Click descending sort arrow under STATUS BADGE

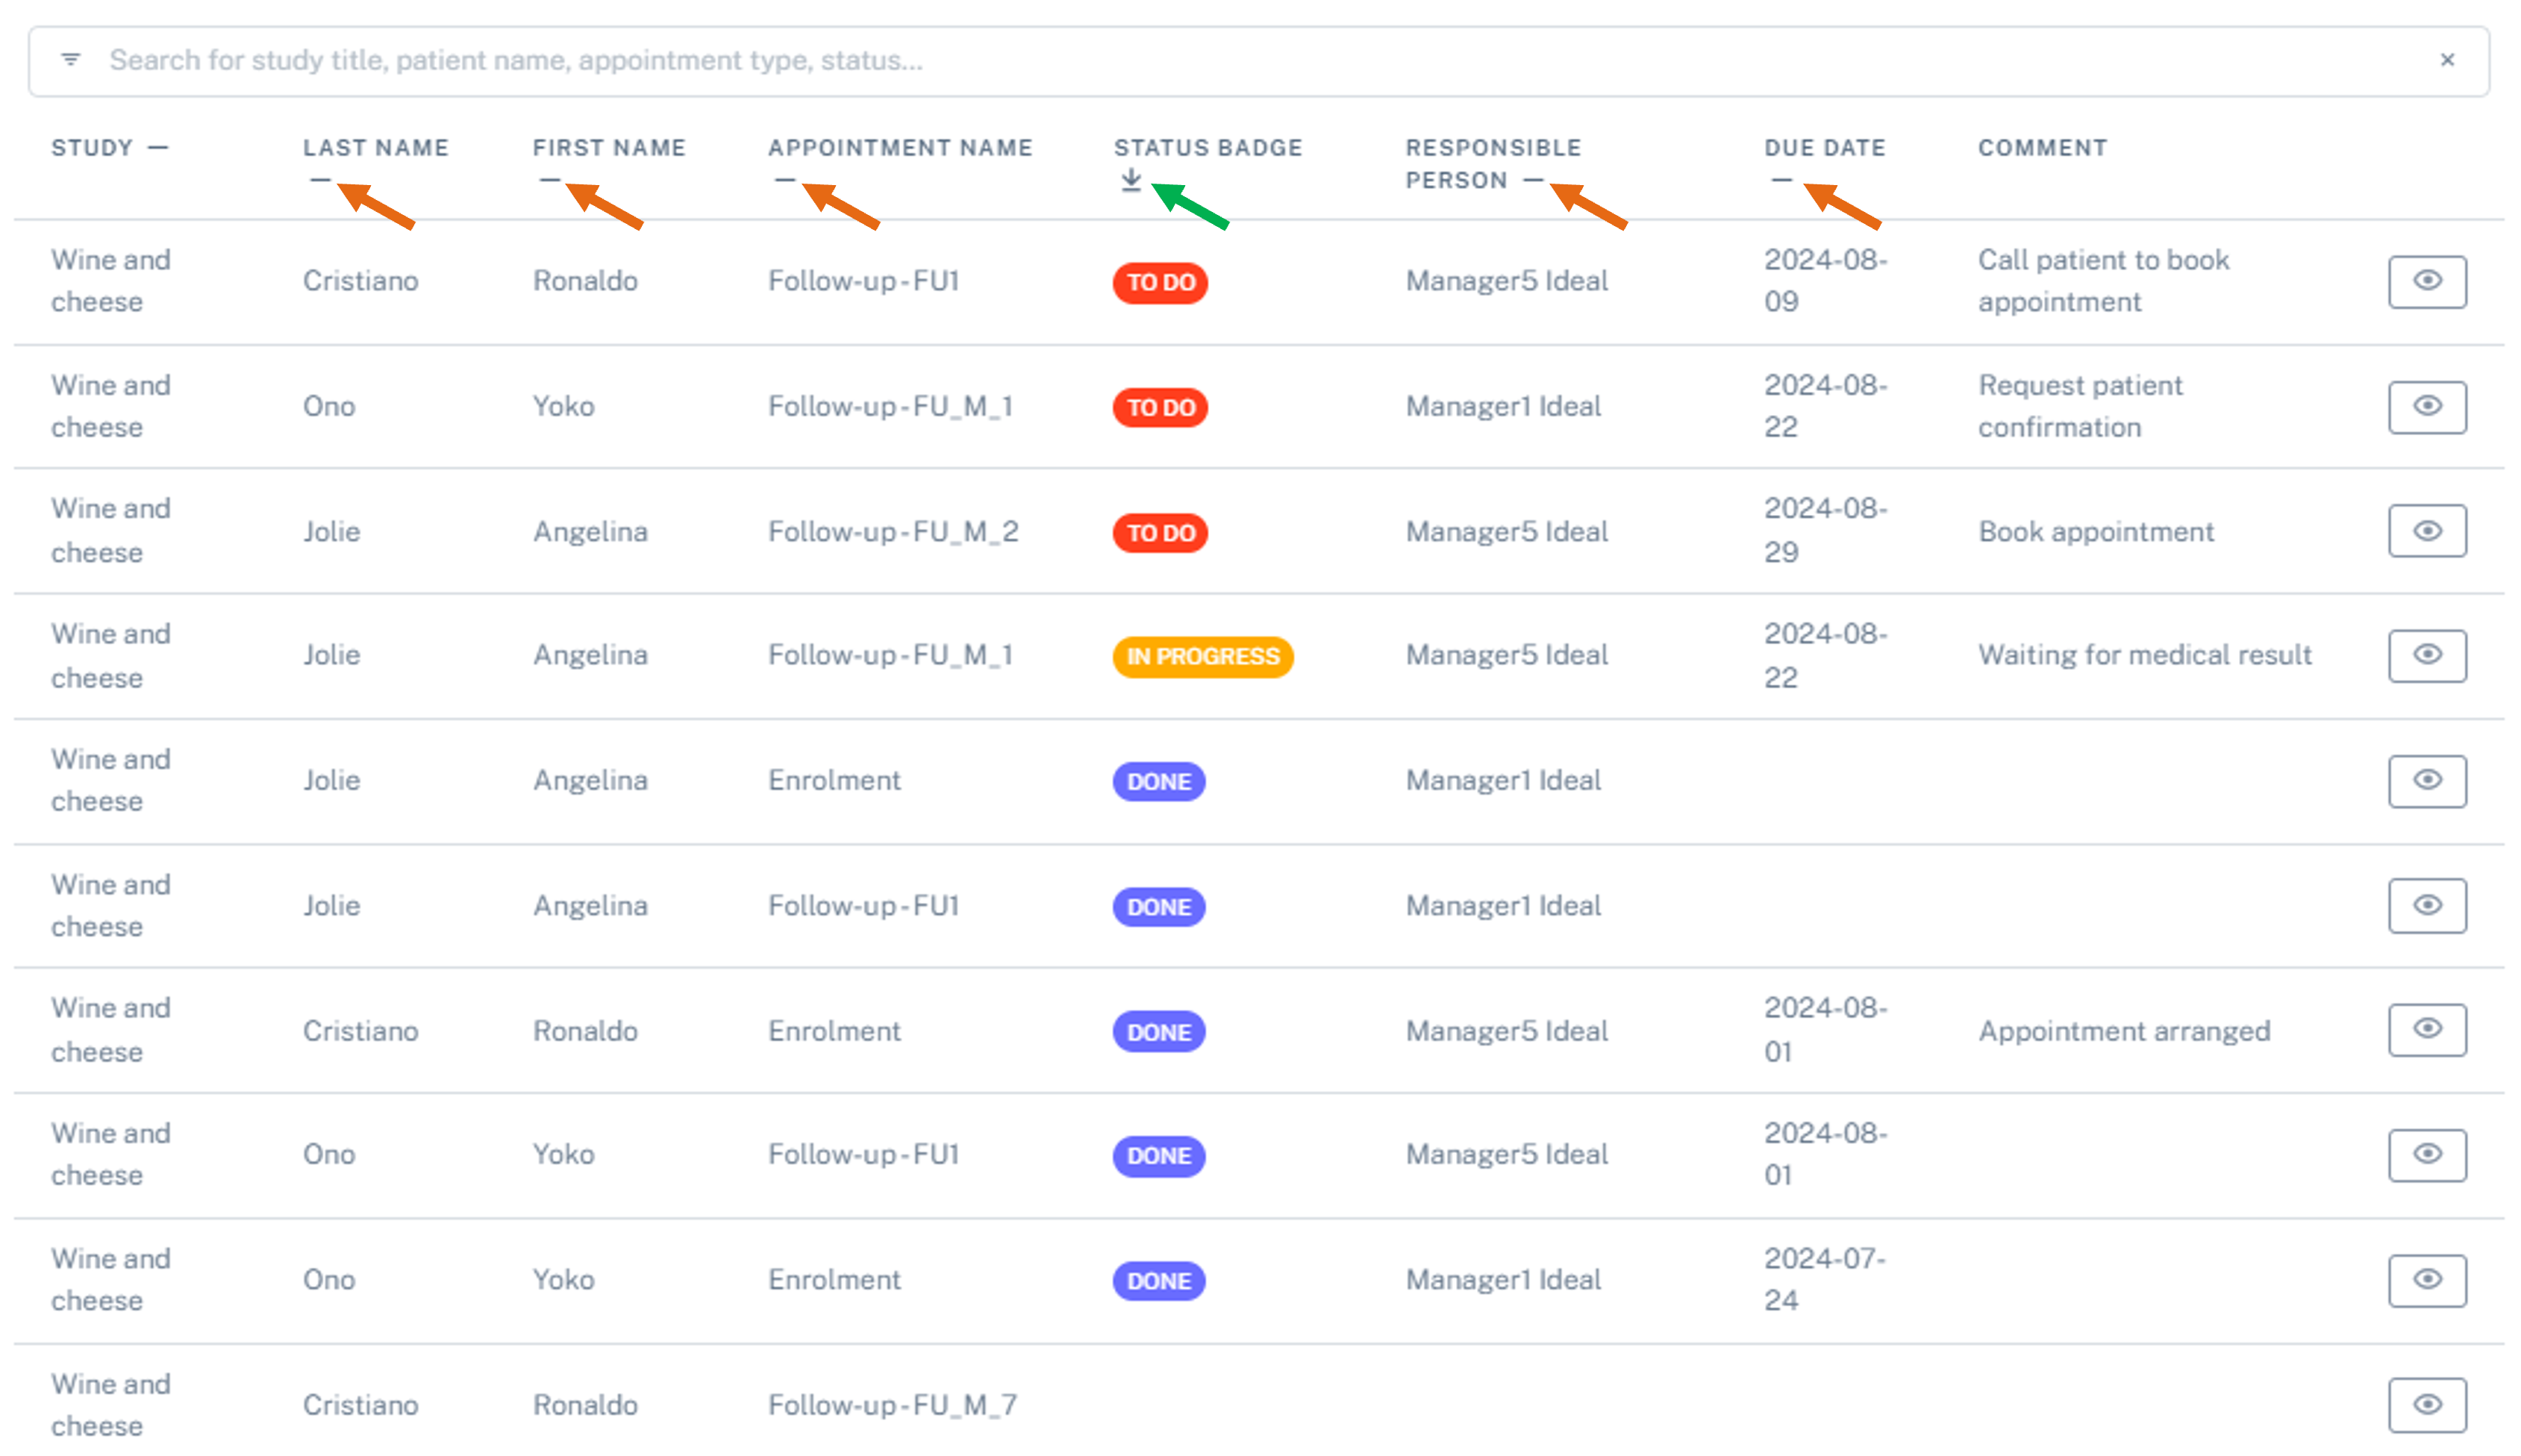[1131, 180]
